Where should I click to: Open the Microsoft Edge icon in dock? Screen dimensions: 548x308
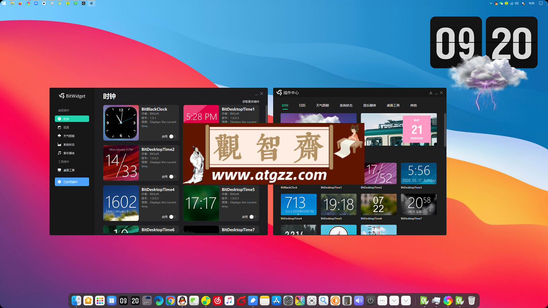coord(159,300)
